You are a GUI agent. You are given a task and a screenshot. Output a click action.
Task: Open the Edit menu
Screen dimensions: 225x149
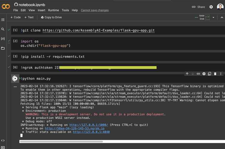pos(23,10)
